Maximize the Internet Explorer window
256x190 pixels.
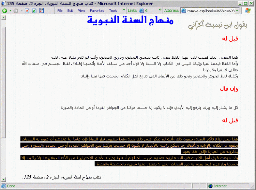pos(245,4)
